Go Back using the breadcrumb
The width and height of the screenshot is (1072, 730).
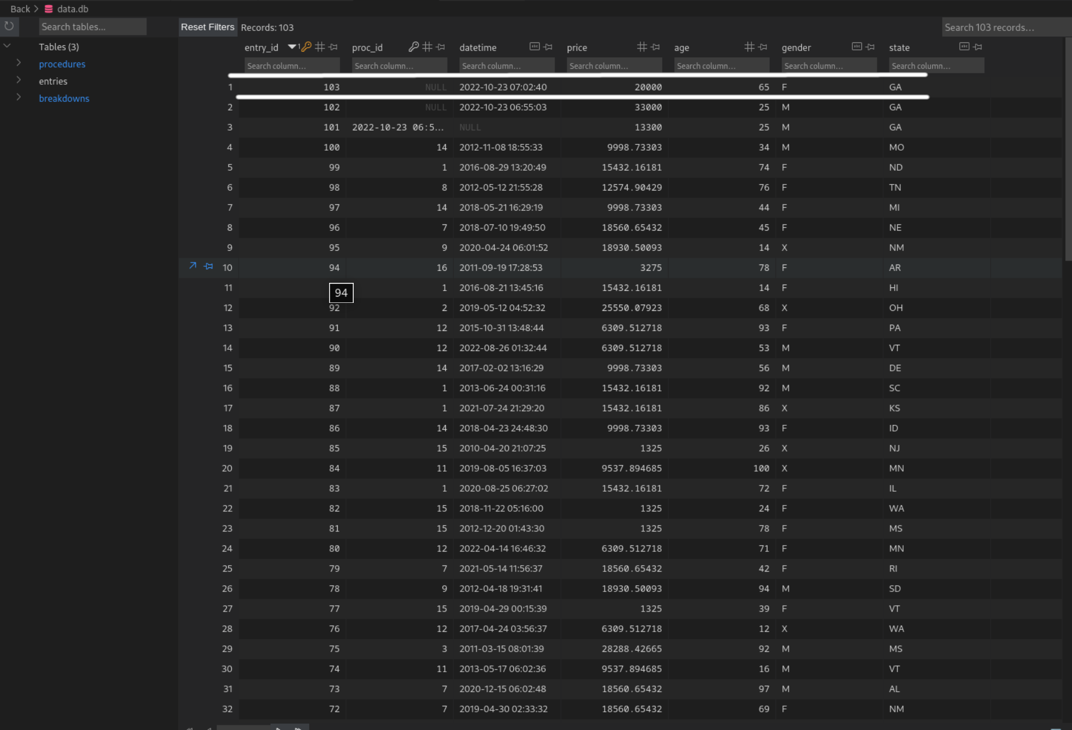(x=20, y=9)
